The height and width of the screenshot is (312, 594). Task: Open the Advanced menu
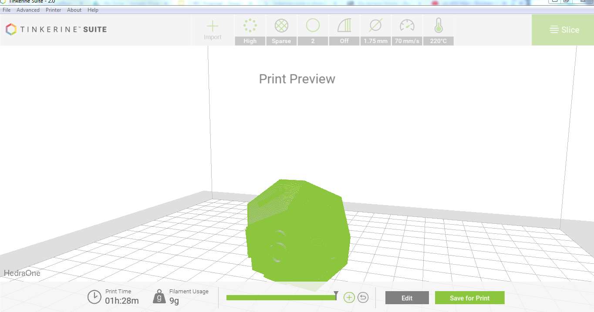tap(28, 10)
